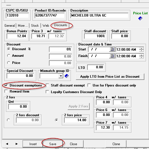
Task: Open Start date calendar picker
Action: point(112,49)
